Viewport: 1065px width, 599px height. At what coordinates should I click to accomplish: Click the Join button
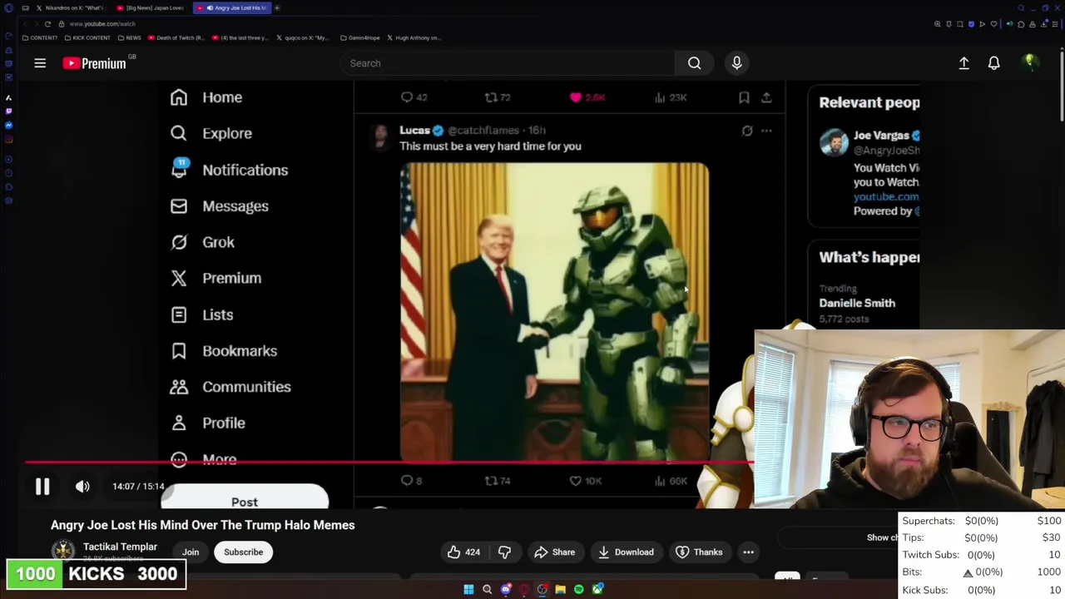(191, 552)
